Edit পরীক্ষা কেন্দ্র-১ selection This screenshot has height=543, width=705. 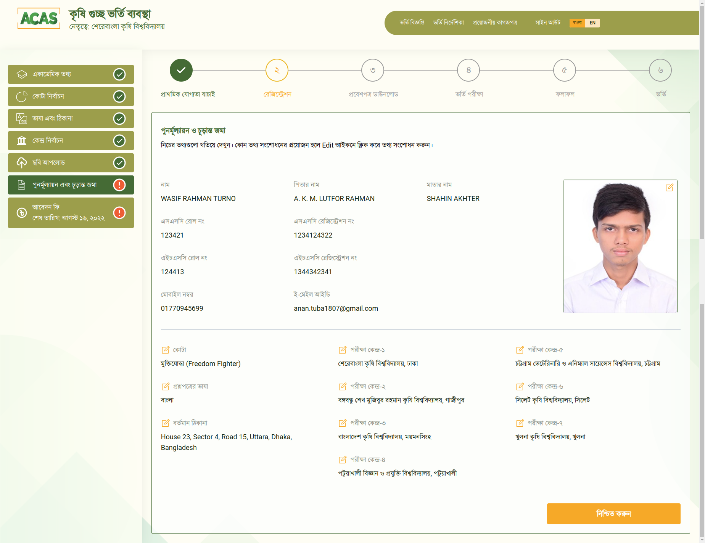tap(343, 350)
